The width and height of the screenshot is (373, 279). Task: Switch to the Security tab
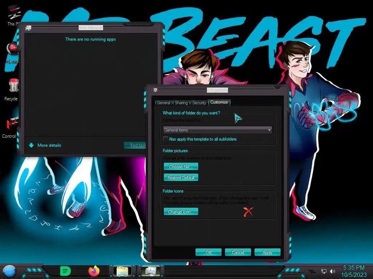pos(199,103)
